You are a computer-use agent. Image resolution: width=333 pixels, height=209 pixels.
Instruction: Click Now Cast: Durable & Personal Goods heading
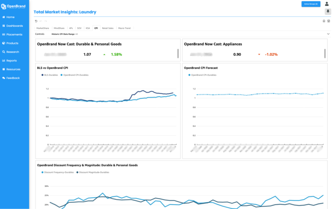click(79, 44)
